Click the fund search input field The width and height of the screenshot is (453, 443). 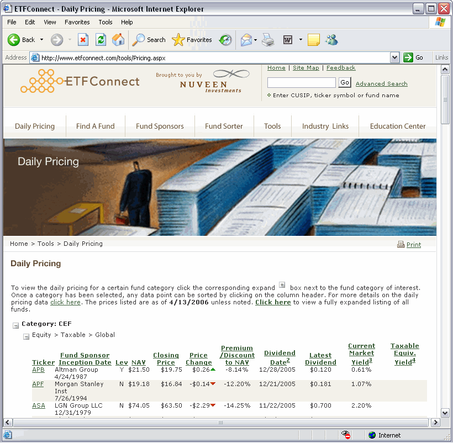click(301, 83)
